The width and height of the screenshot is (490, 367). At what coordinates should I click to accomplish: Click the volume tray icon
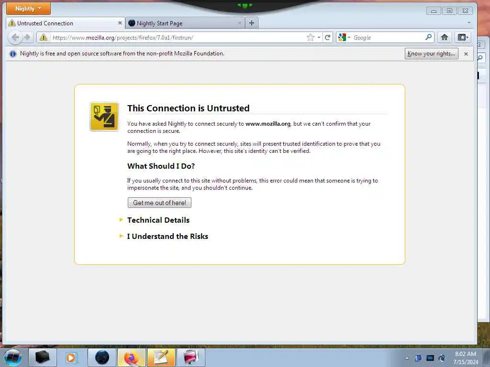442,358
